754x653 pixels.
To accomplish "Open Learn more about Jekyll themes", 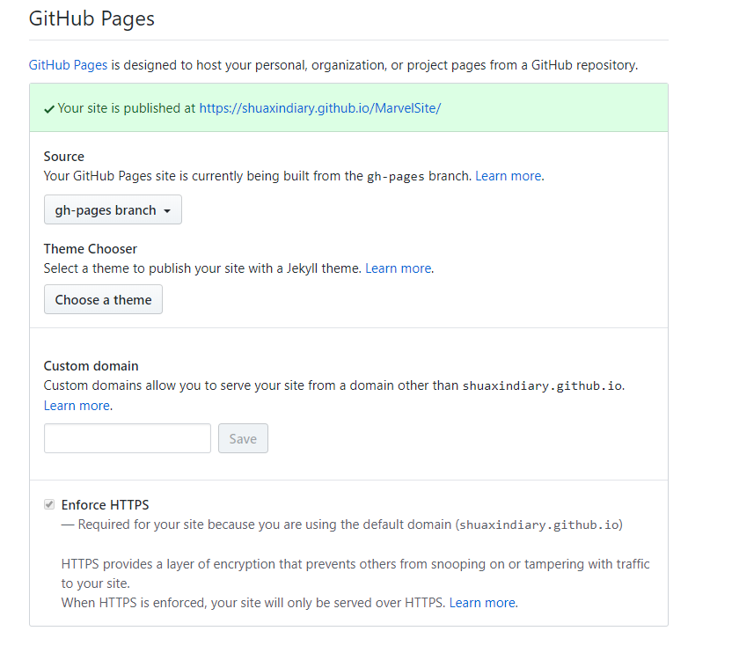I will click(398, 268).
